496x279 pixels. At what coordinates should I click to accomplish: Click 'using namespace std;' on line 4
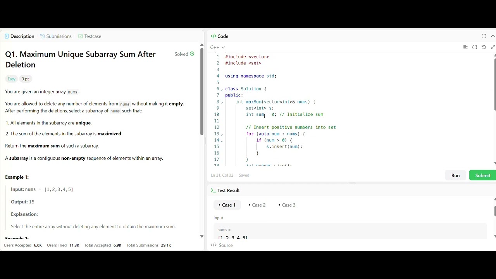(251, 76)
